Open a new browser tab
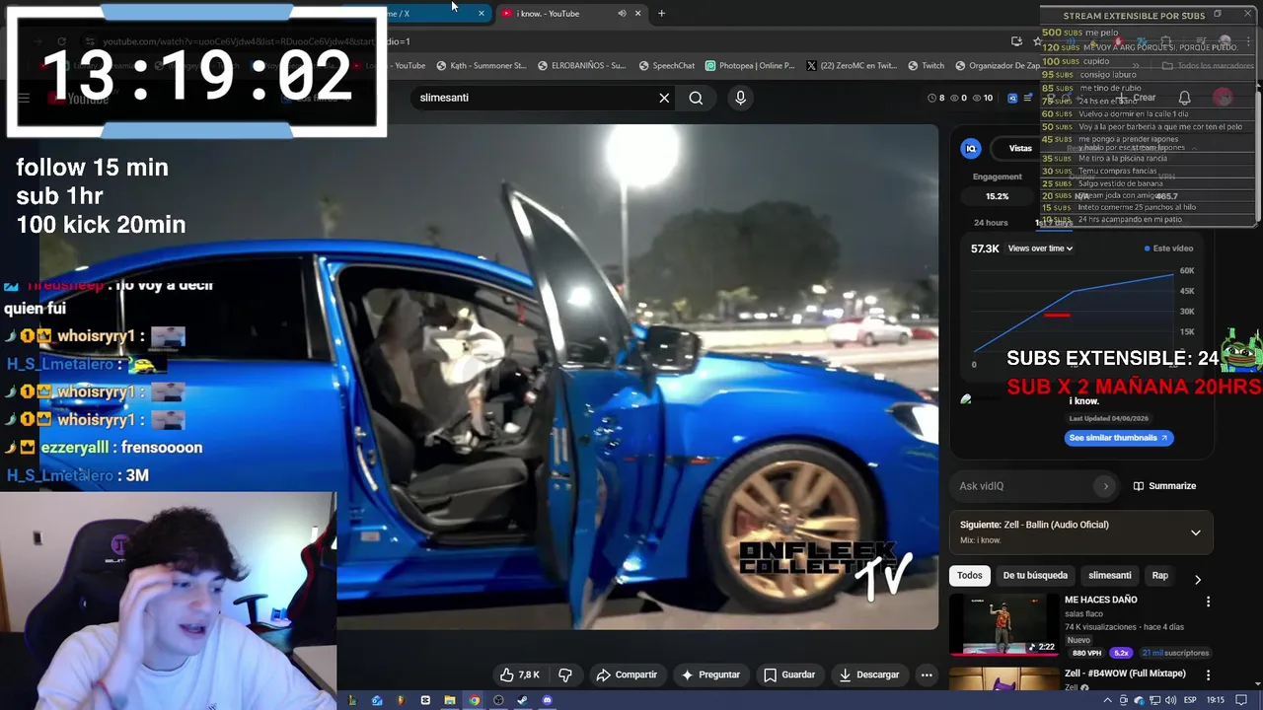1263x710 pixels. coord(661,14)
